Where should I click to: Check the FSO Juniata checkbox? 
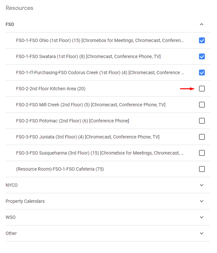[202, 137]
